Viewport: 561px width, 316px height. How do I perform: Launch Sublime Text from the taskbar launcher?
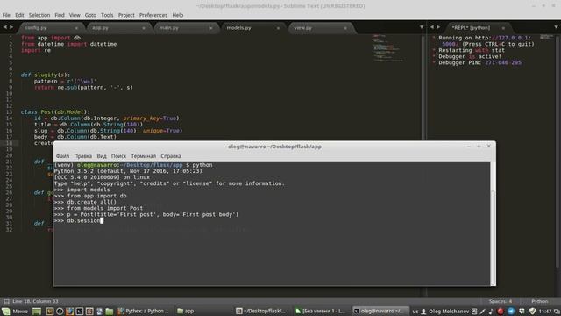(89, 312)
